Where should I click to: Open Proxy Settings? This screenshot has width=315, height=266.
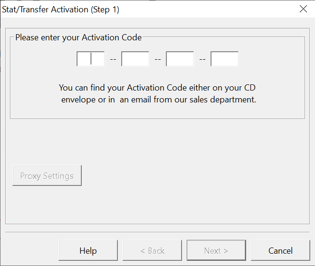pos(47,175)
